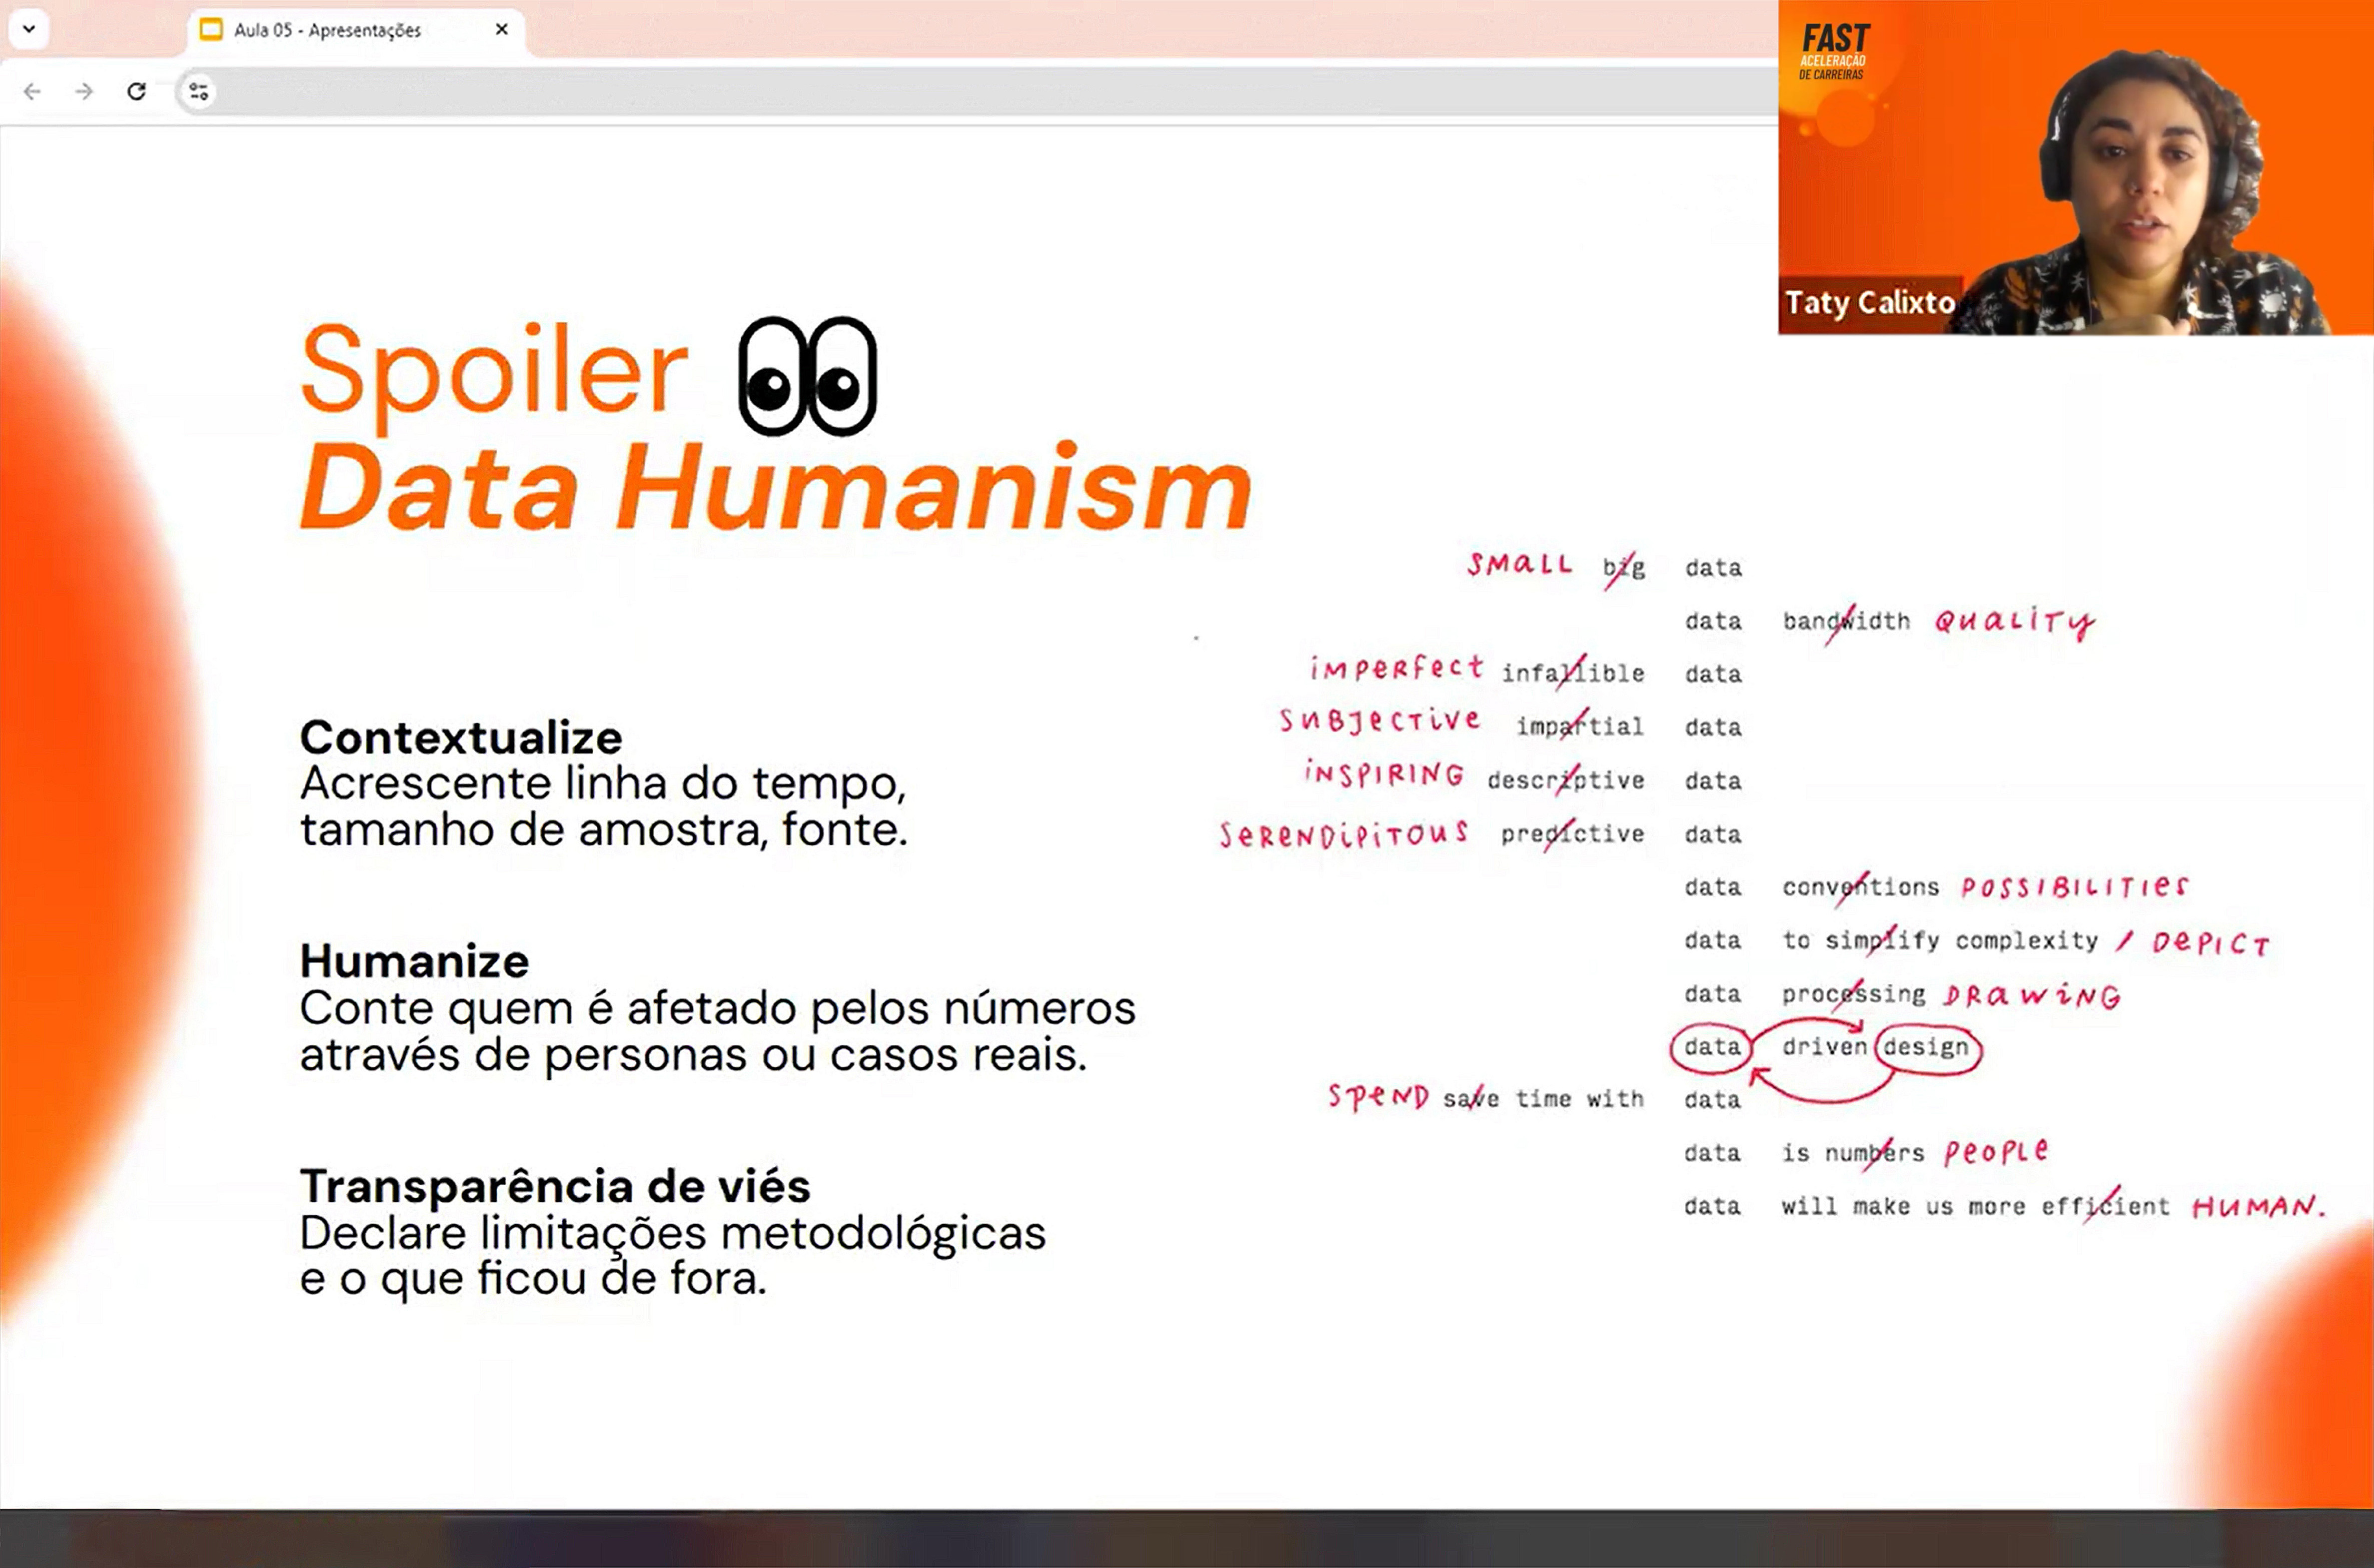Expand the tab search dropdown chevron

(x=29, y=29)
